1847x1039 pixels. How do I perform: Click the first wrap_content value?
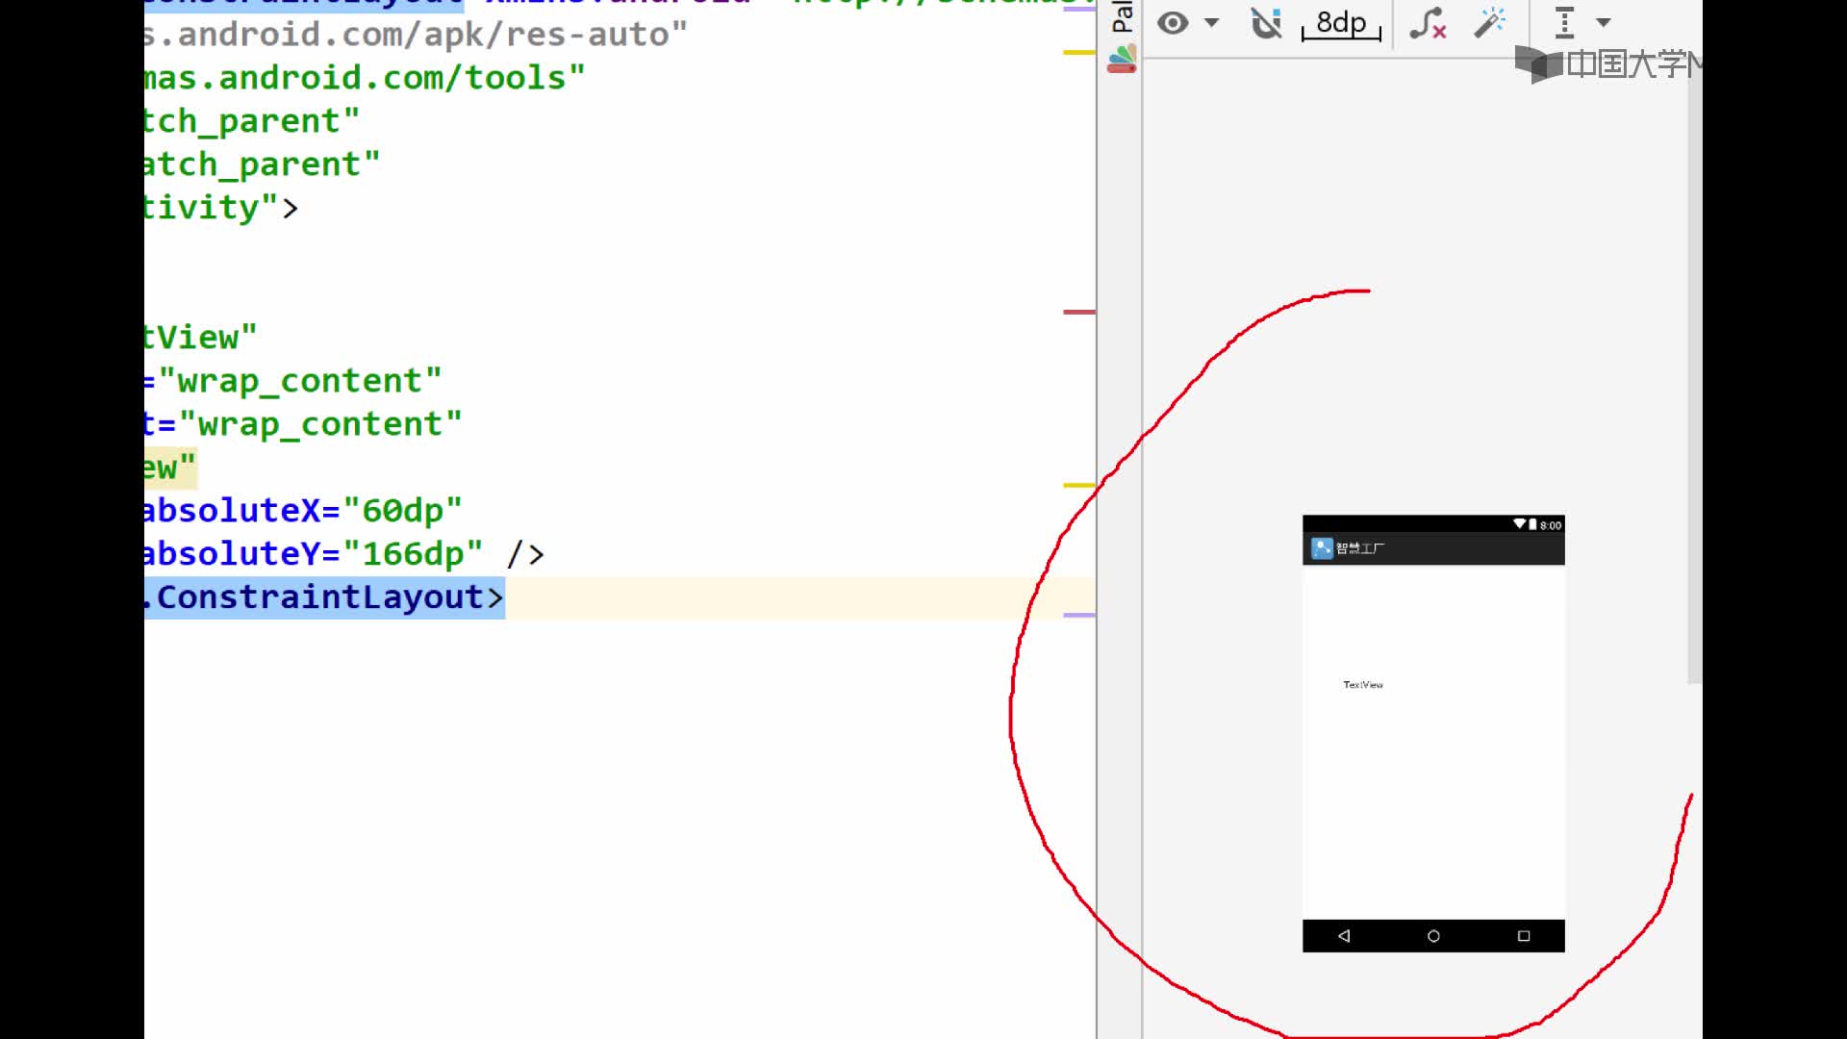[300, 381]
